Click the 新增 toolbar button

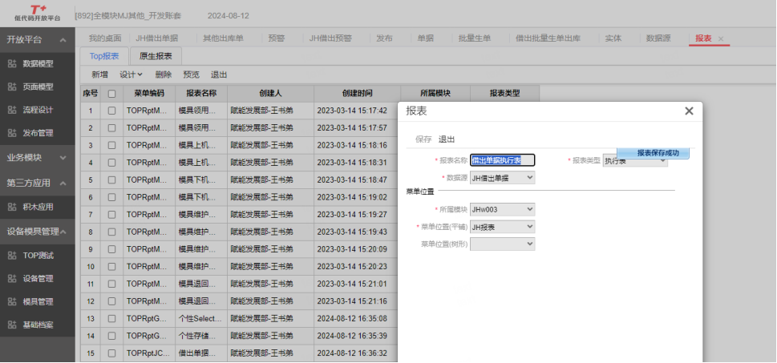coord(99,75)
